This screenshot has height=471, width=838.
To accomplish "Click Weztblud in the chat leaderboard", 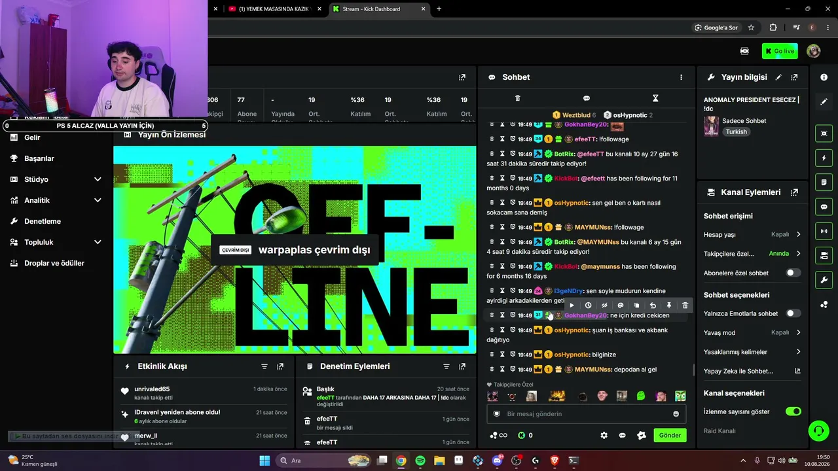I will 577,115.
